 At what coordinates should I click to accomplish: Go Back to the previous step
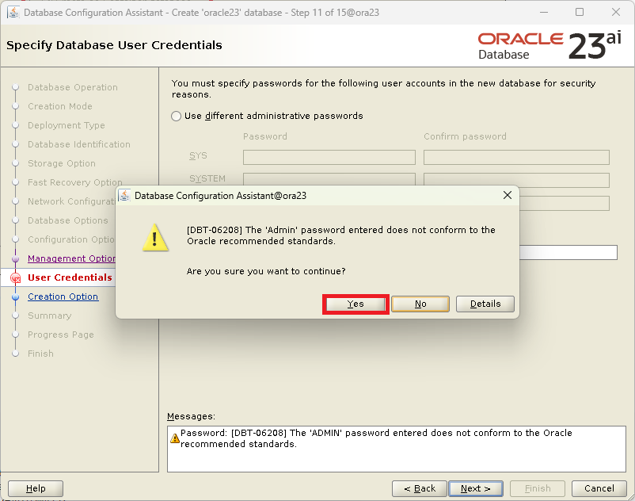coord(420,488)
